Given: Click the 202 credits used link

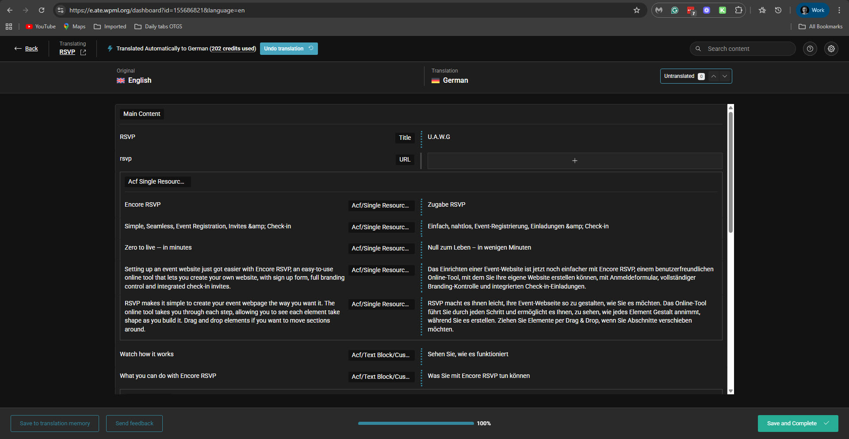Looking at the screenshot, I should [233, 49].
